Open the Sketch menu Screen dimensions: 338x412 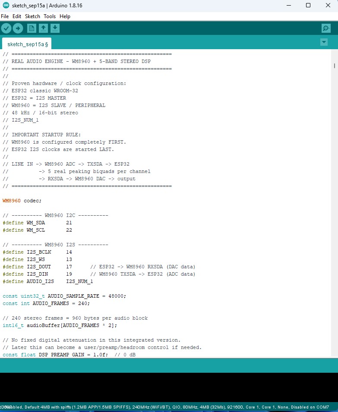32,16
